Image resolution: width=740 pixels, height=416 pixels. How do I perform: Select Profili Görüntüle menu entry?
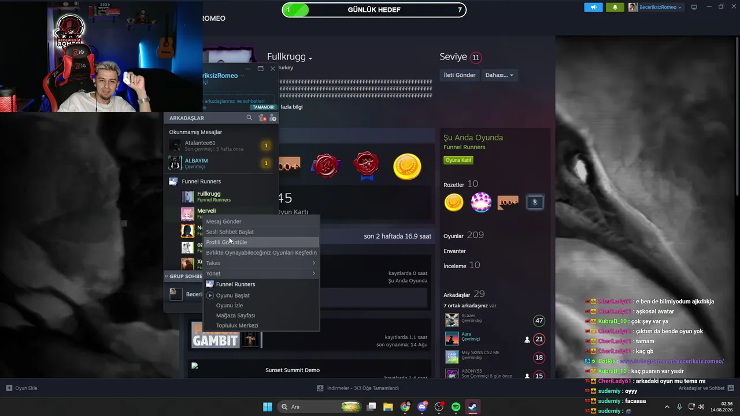click(x=261, y=242)
